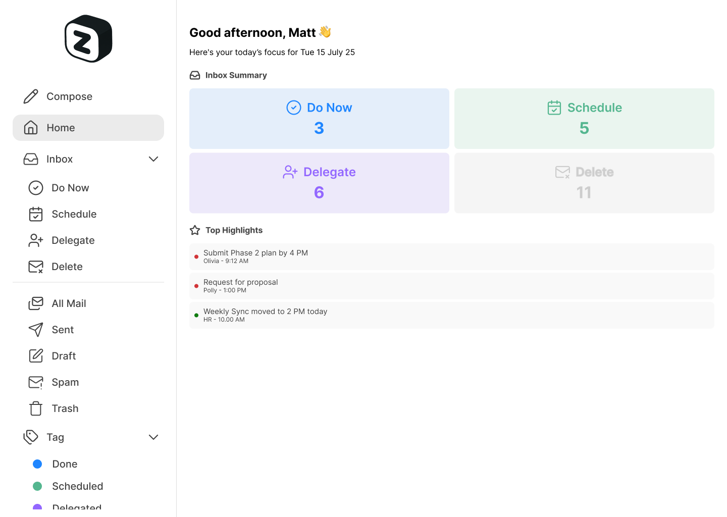Select the blue Done tag dot
The height and width of the screenshot is (517, 727).
37,464
